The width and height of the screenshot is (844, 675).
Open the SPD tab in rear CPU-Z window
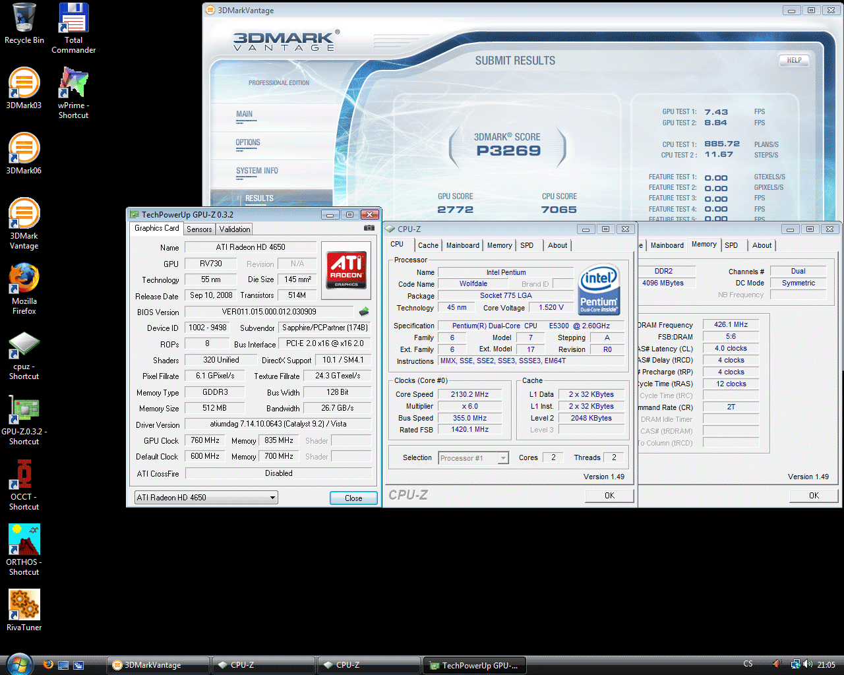pyautogui.click(x=731, y=245)
